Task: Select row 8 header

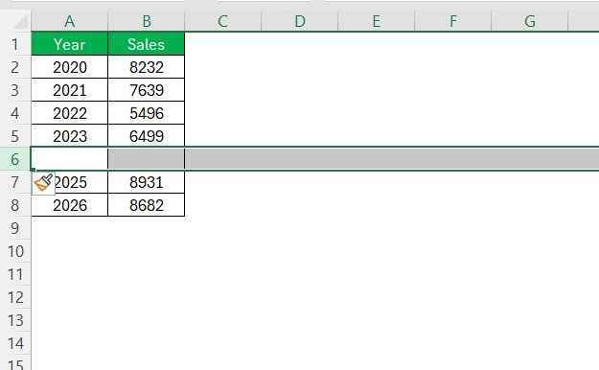Action: point(15,205)
